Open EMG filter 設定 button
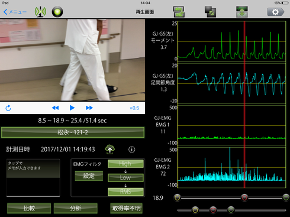The width and height of the screenshot is (290, 217). tap(89, 176)
